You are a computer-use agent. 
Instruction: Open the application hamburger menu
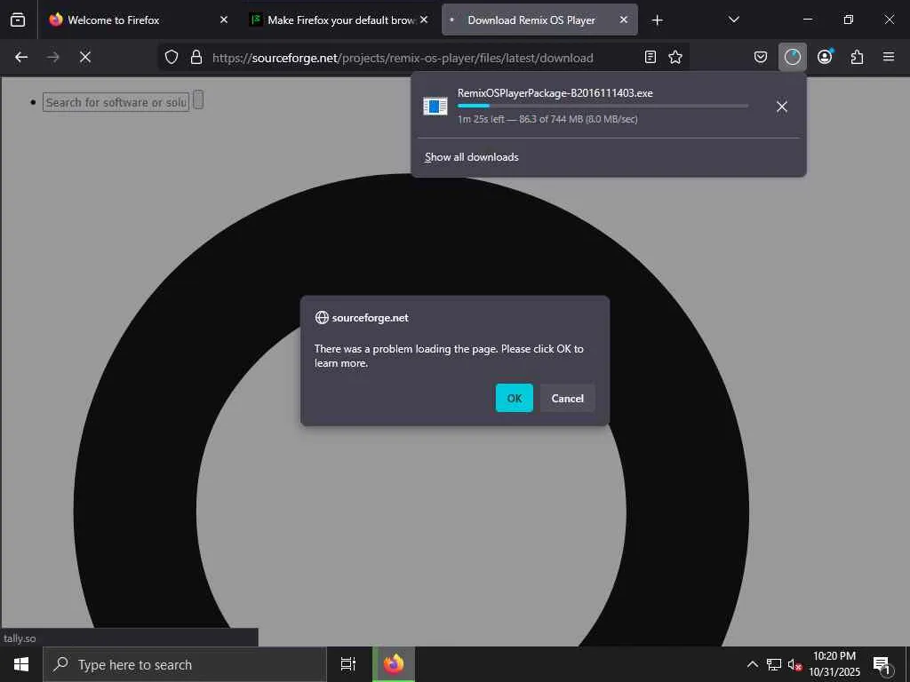889,57
